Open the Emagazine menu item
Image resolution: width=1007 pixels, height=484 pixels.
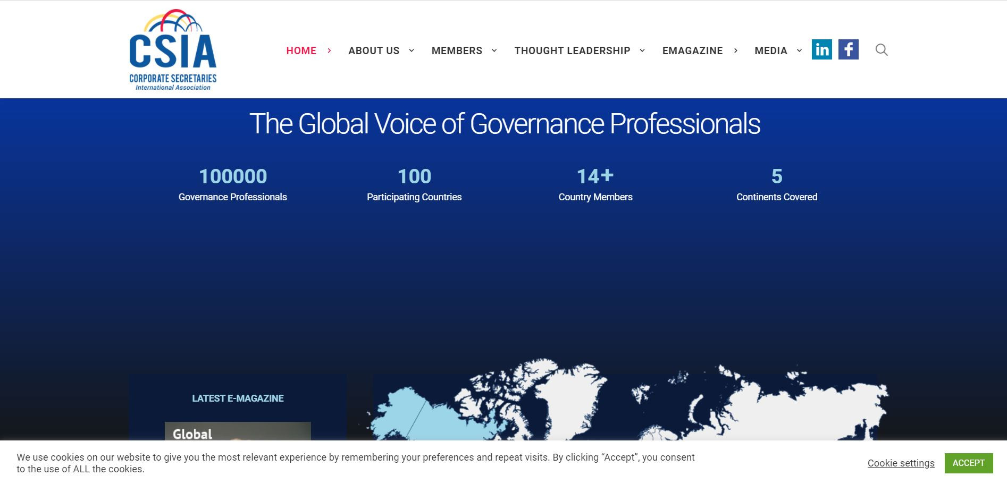click(692, 50)
